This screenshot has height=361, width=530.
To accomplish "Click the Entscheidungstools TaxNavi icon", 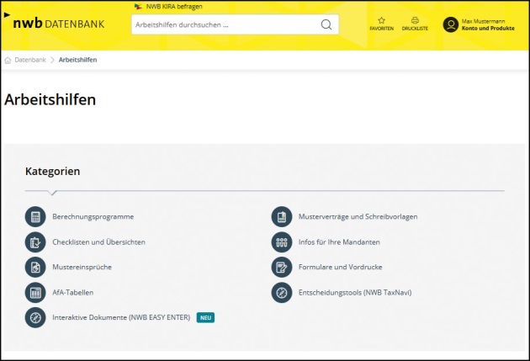I will click(x=281, y=293).
